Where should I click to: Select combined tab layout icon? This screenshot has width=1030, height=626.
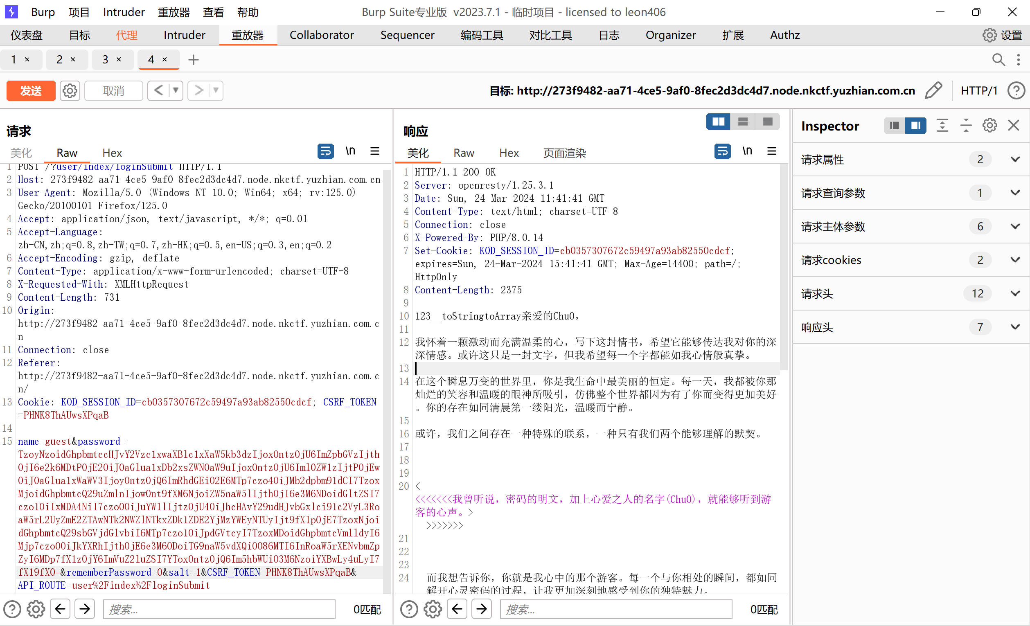coord(768,122)
